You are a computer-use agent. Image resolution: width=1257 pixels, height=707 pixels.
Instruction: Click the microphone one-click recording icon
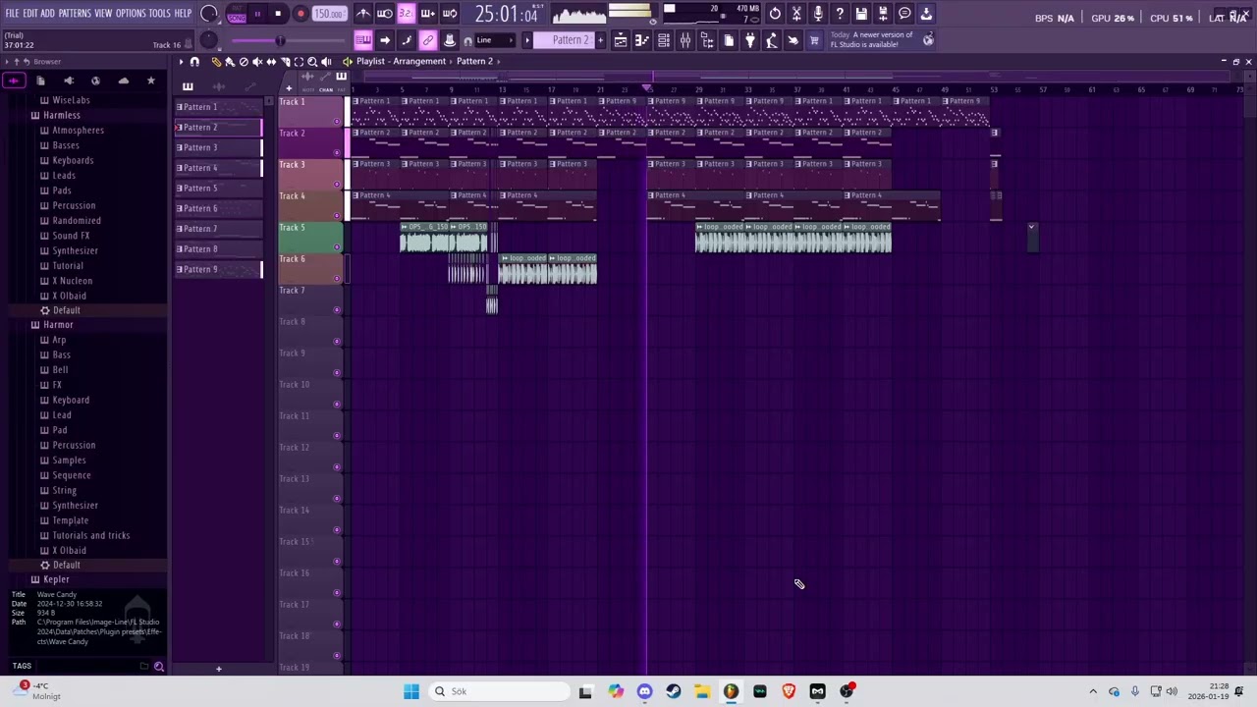coord(818,14)
